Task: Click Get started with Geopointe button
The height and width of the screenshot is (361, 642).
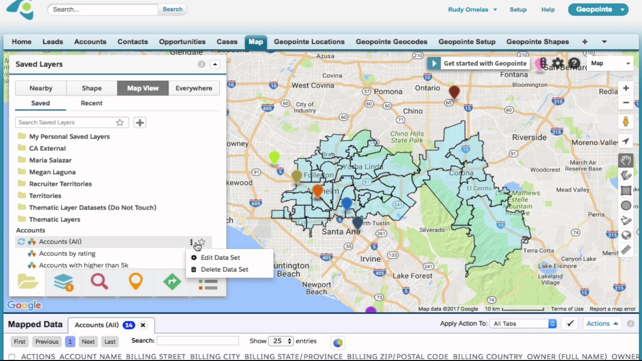Action: click(x=479, y=64)
